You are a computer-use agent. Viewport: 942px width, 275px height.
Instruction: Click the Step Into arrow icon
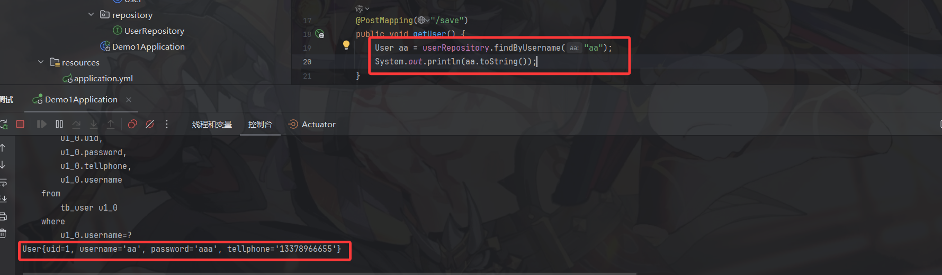coord(93,124)
